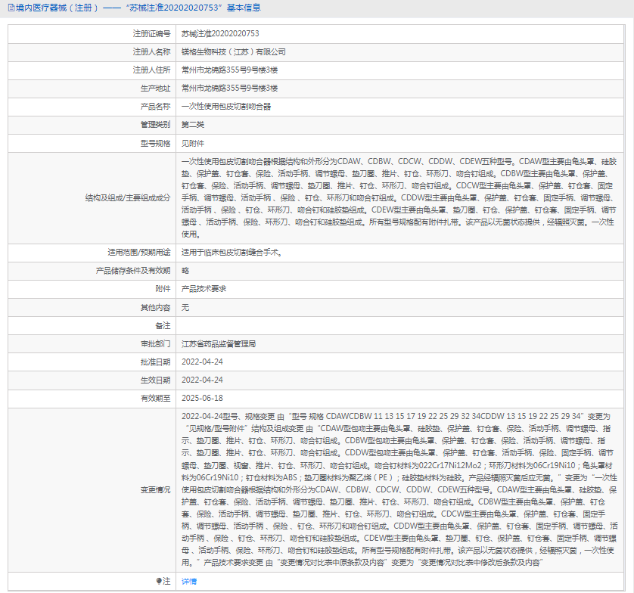Select the value 略
Image resolution: width=634 pixels, height=593 pixels.
185,271
